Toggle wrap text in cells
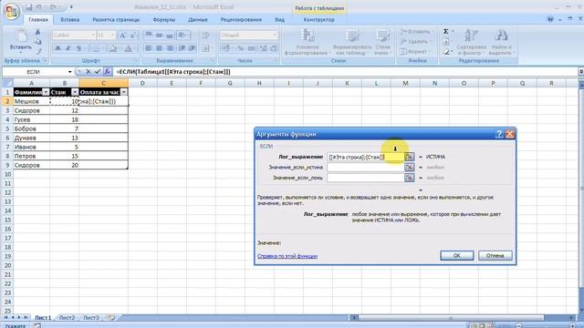Image resolution: width=584 pixels, height=328 pixels. click(x=205, y=36)
